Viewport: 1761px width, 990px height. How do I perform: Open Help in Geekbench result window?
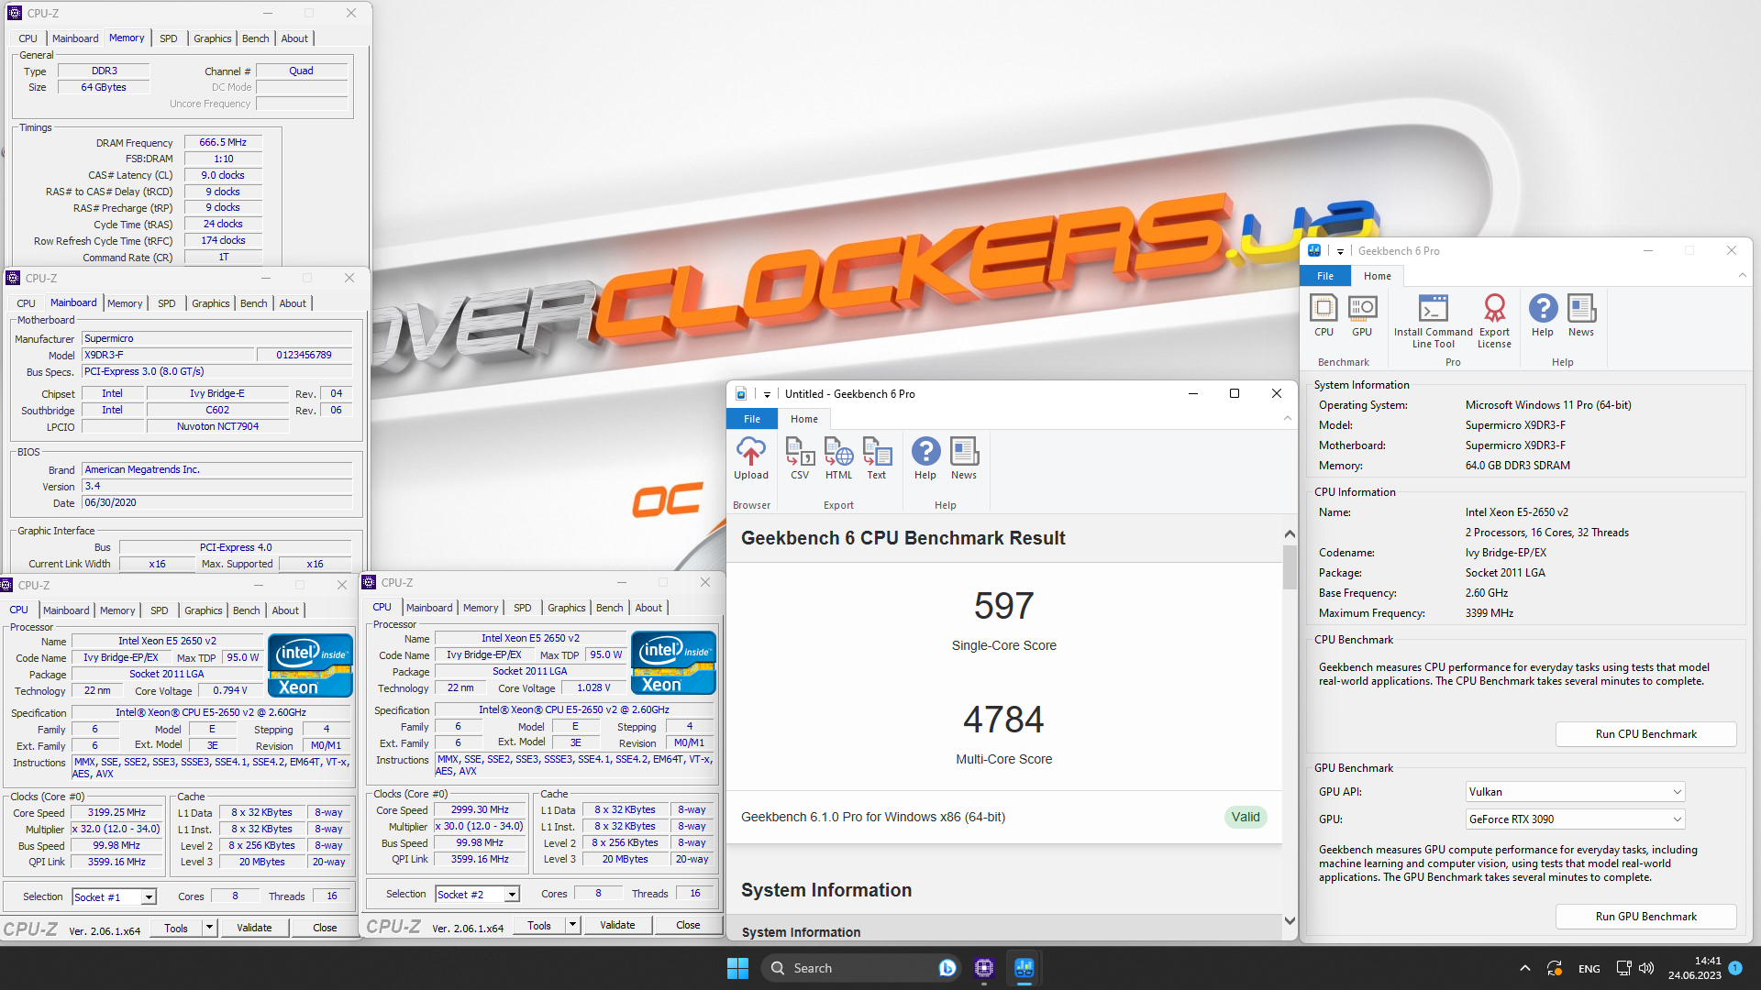click(x=925, y=458)
